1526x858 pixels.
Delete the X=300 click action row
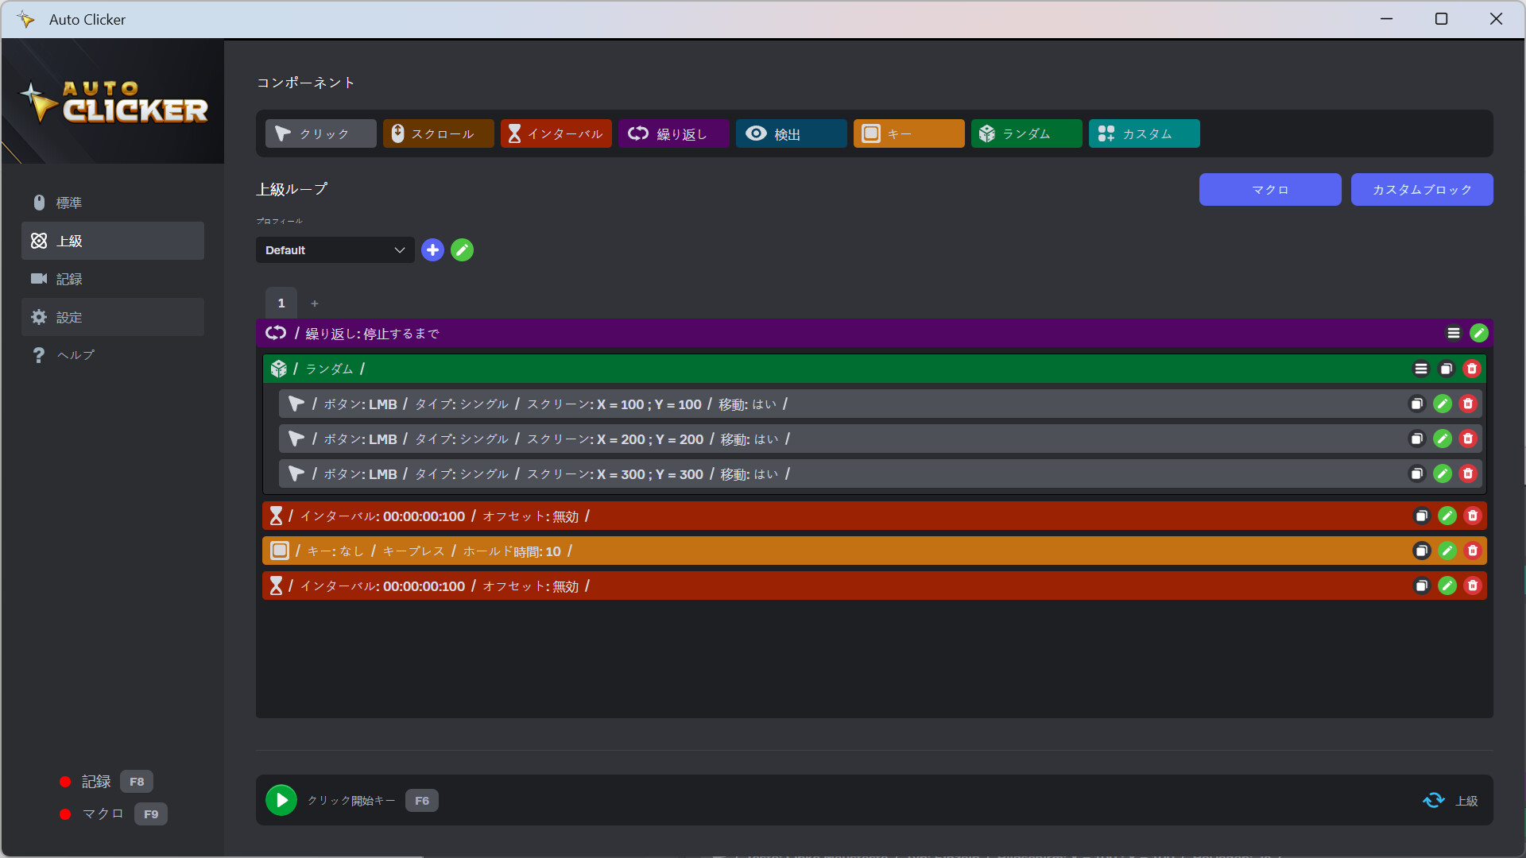click(x=1468, y=474)
